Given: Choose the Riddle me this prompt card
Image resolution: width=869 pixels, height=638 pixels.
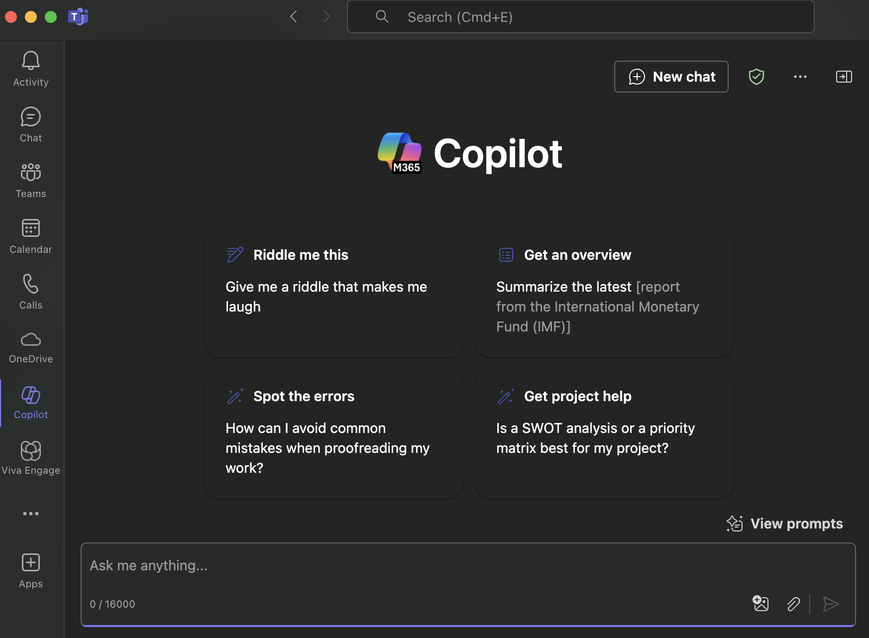Looking at the screenshot, I should click(x=334, y=293).
